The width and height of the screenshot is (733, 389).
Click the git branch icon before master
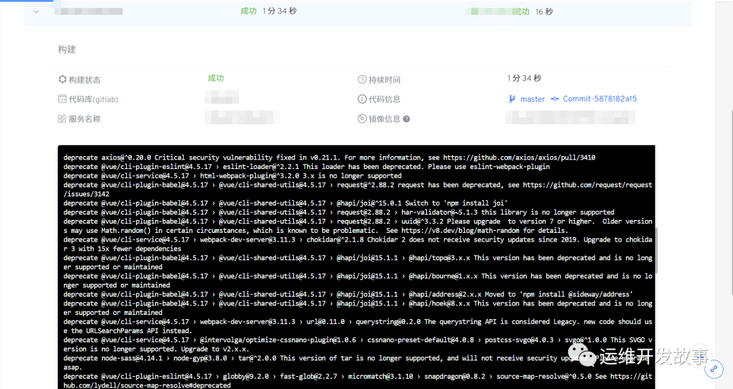point(512,99)
